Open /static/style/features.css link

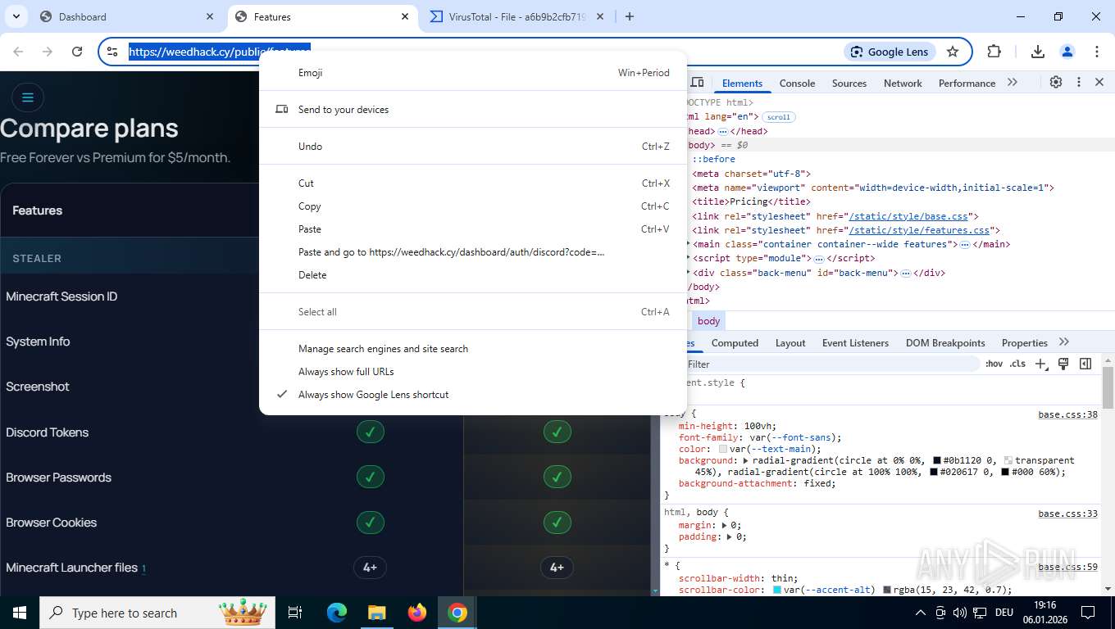(x=919, y=230)
